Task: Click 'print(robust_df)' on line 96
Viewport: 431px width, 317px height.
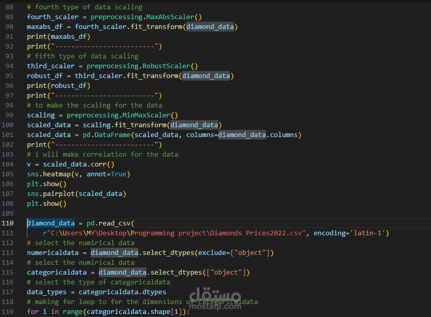Action: [x=58, y=86]
